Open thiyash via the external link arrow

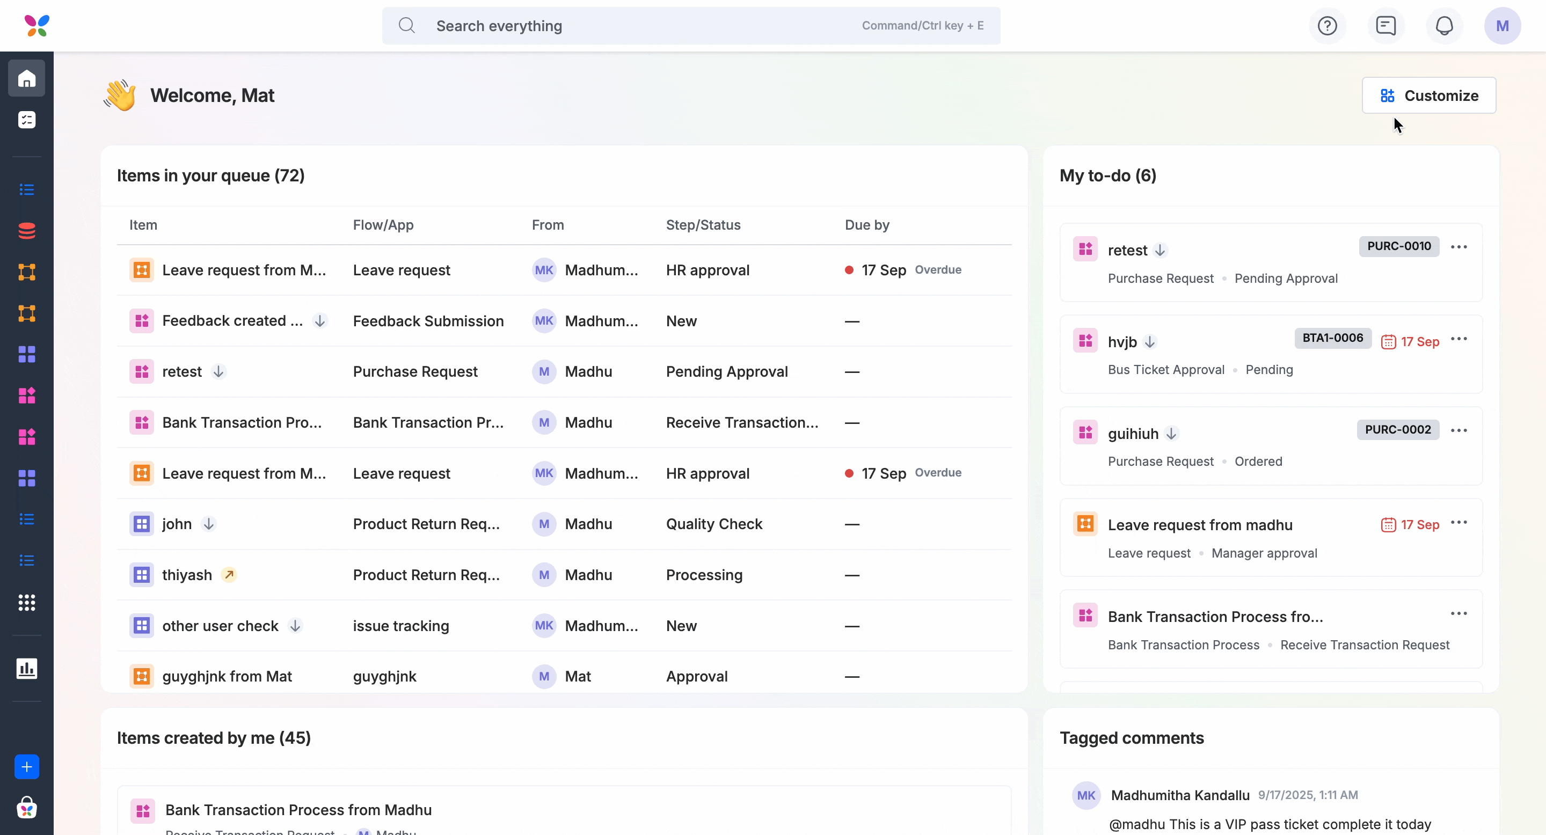[229, 574]
